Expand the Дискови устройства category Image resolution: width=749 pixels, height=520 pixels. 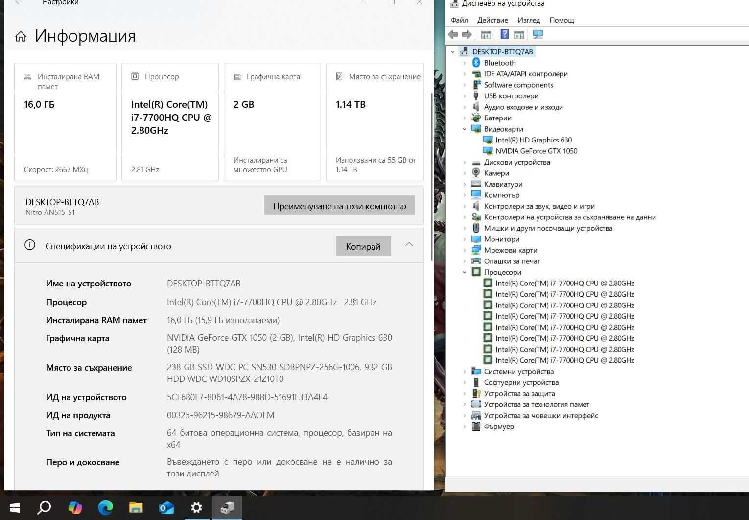tap(465, 162)
